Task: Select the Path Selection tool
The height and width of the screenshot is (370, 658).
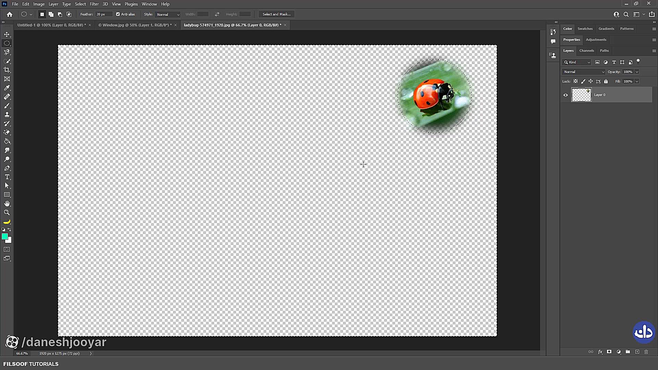Action: tap(7, 186)
